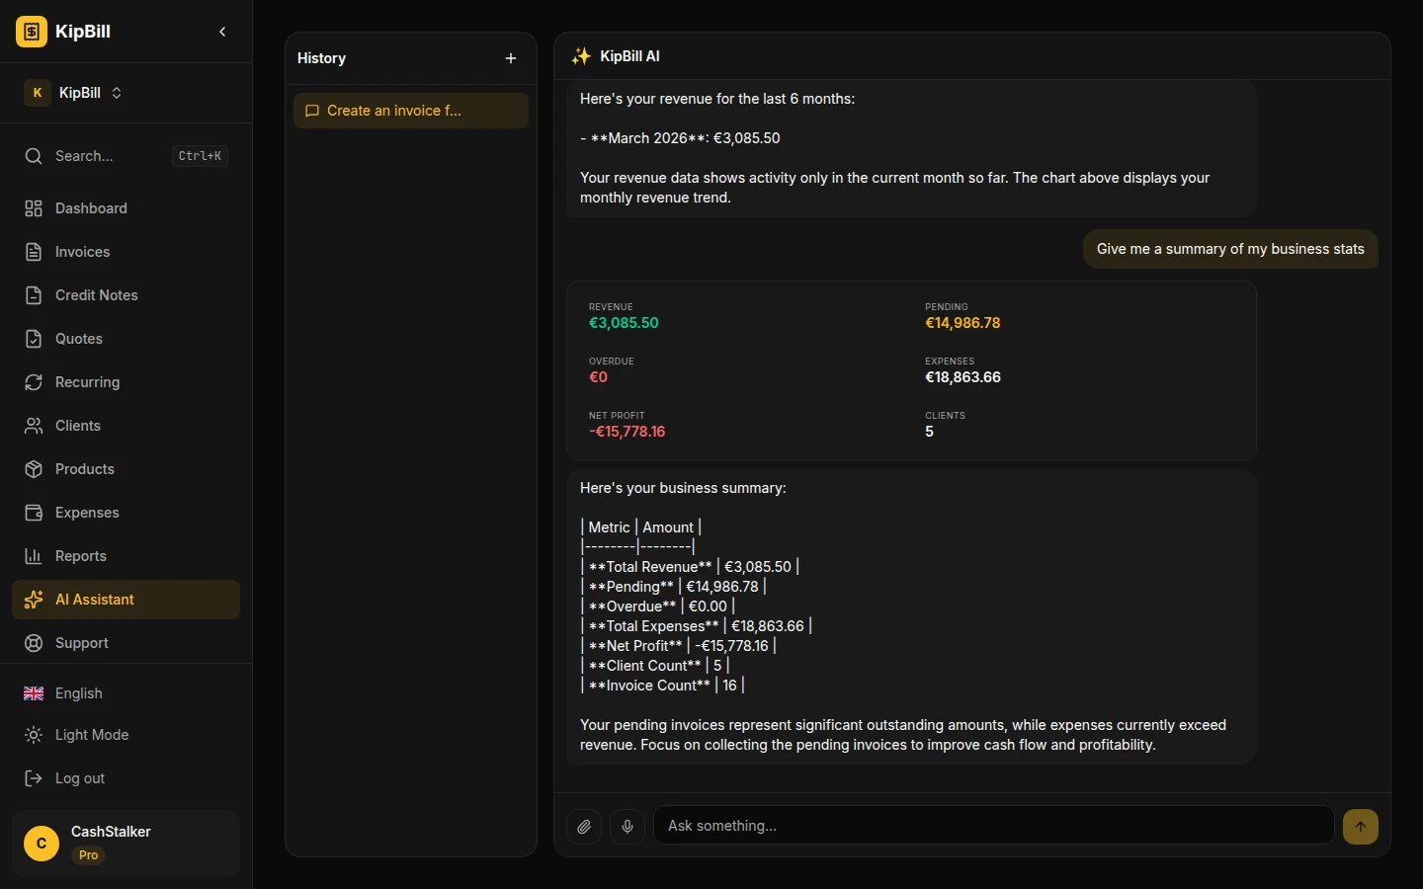This screenshot has height=889, width=1423.
Task: Collapse the sidebar with the chevron
Action: [x=222, y=32]
